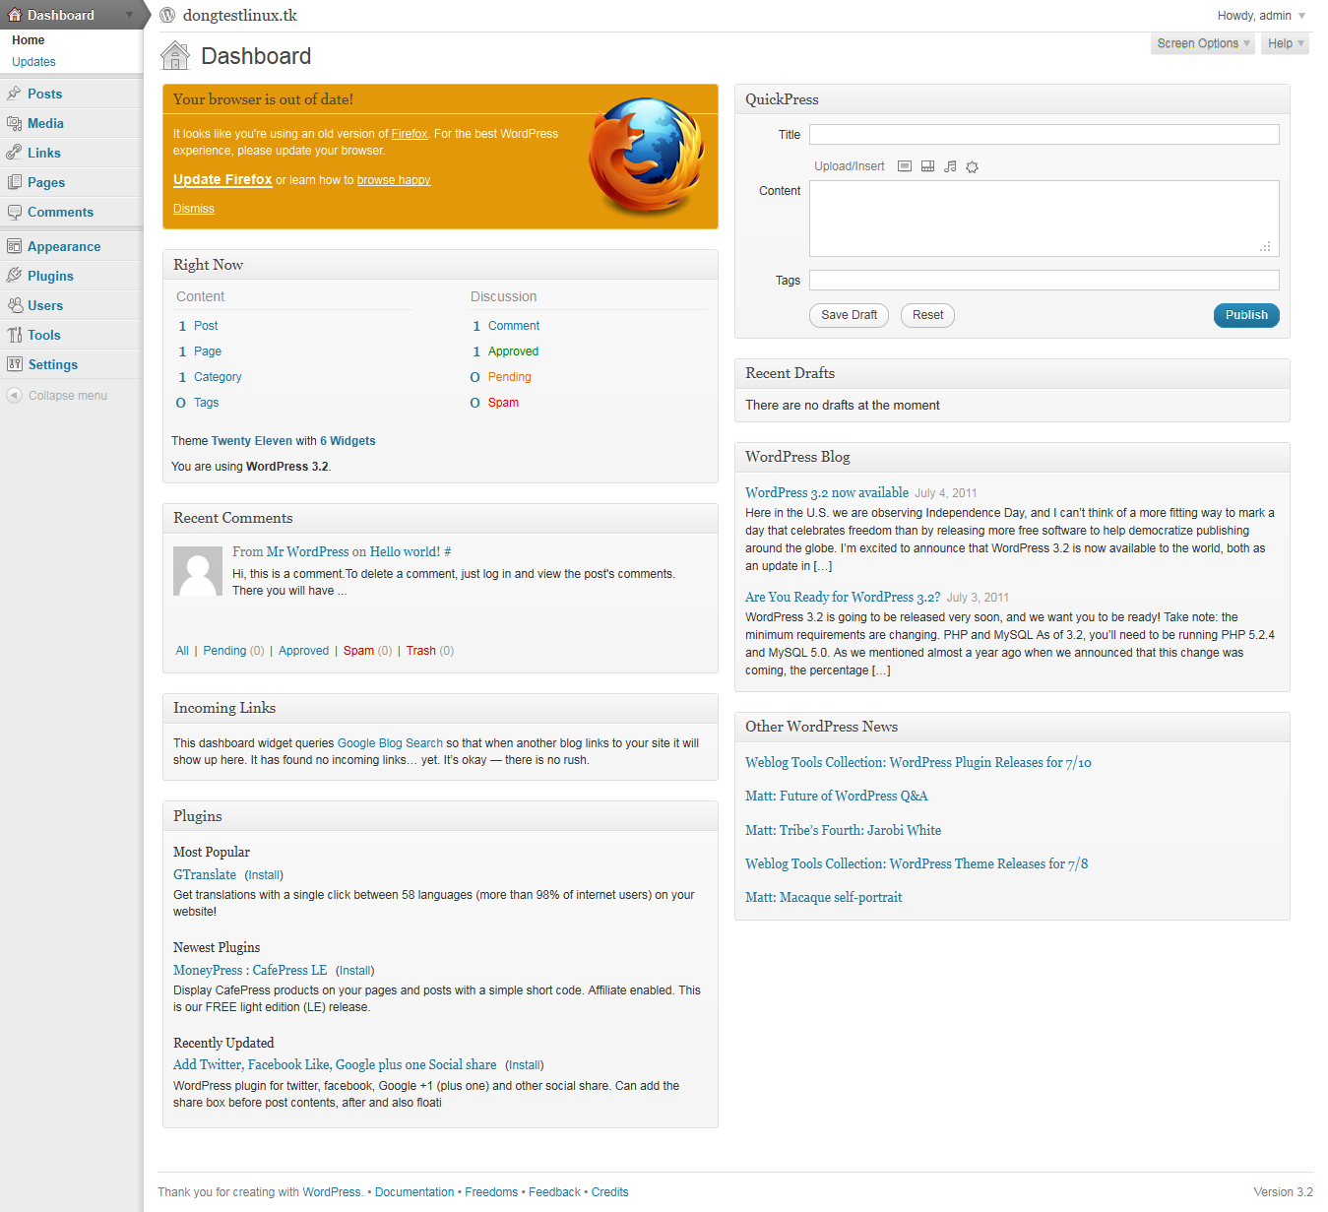
Task: Click the Collapse menu label
Action: point(68,396)
